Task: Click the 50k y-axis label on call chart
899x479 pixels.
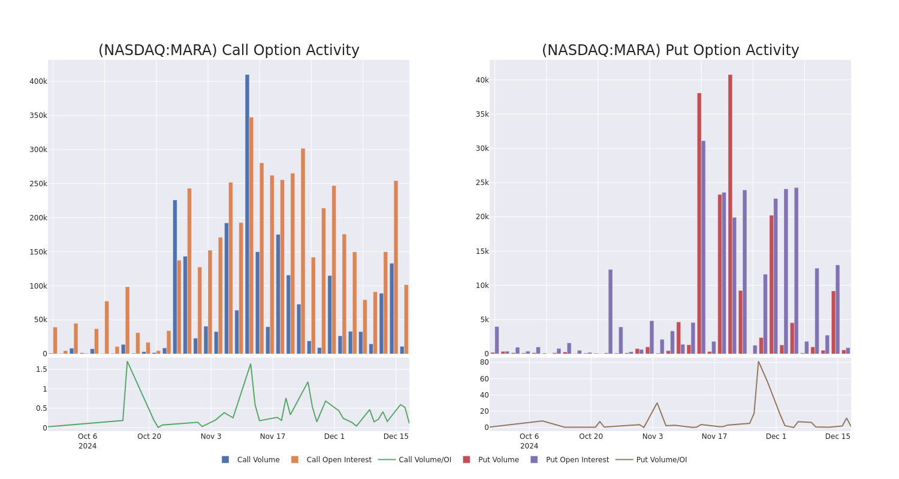Action: tap(40, 320)
